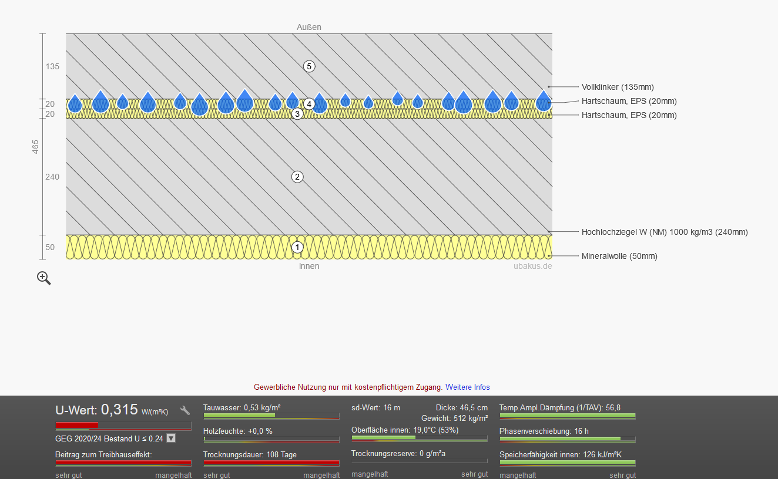The width and height of the screenshot is (778, 479).
Task: Click the ubakus.de watermark link
Action: 532,266
